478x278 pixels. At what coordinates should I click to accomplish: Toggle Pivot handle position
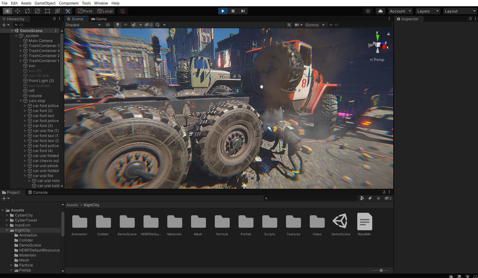point(85,11)
